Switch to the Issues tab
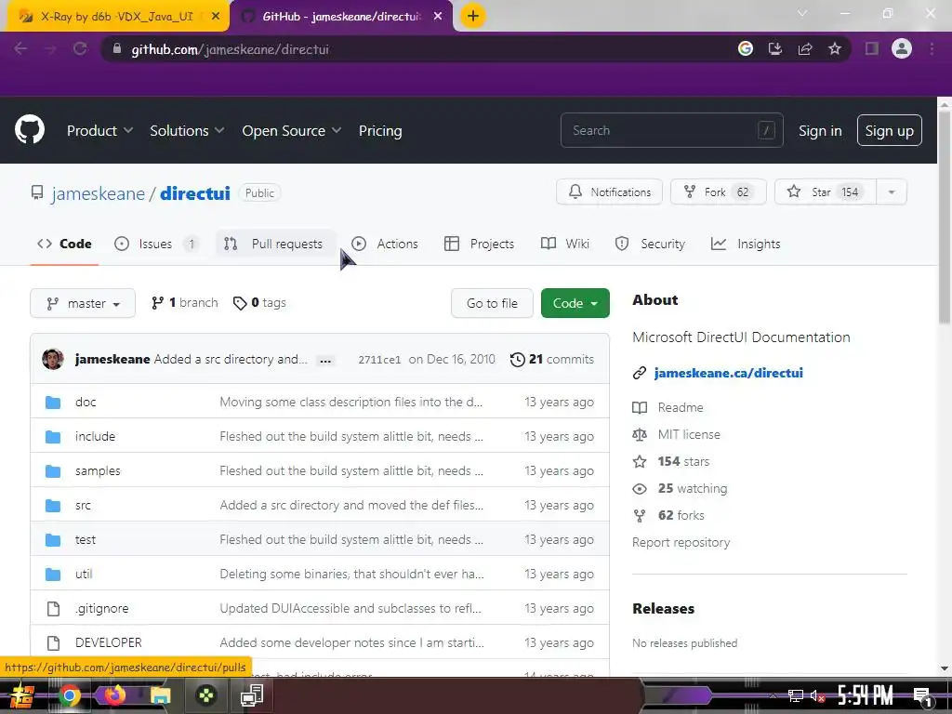Screen dimensions: 952x714 [156, 244]
